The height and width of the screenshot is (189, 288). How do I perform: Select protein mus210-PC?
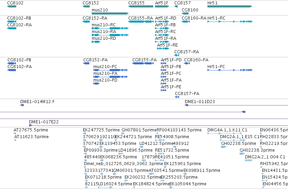[110, 70]
